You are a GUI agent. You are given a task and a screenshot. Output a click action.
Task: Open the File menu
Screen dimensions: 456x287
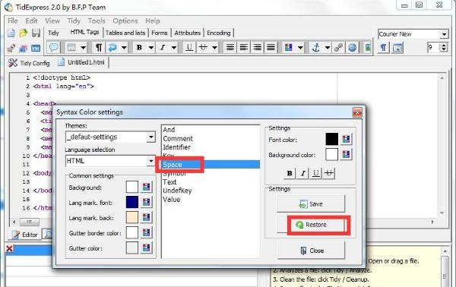12,21
